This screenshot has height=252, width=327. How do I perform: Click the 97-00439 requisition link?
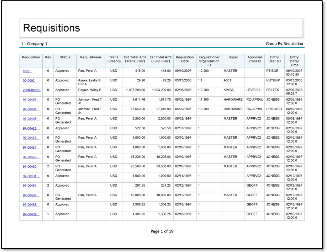30,214
